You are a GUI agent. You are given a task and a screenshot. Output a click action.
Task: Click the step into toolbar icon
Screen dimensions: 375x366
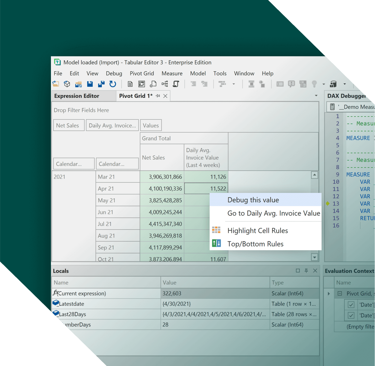point(262,84)
